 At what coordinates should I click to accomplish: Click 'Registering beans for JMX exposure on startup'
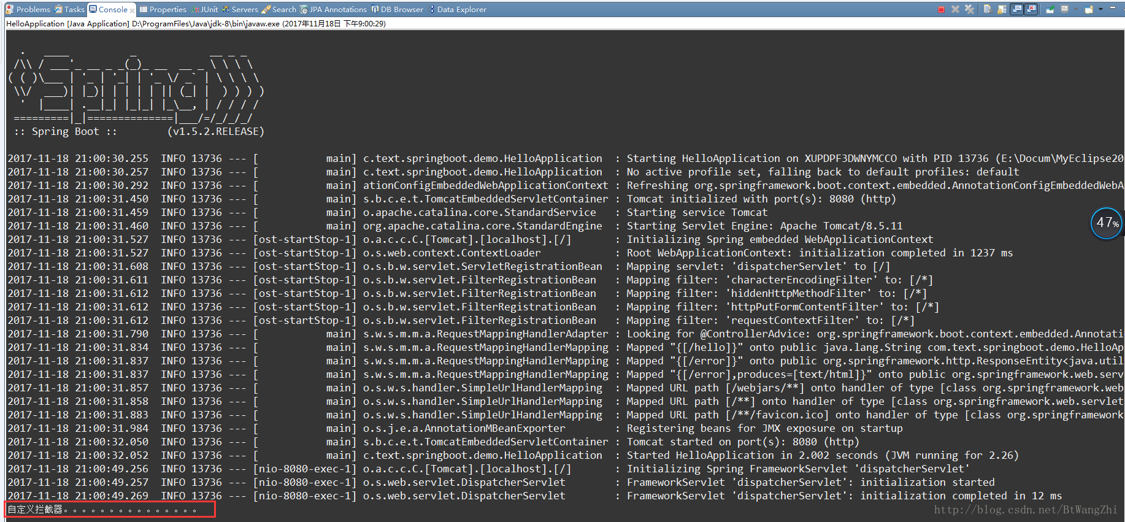coord(764,428)
